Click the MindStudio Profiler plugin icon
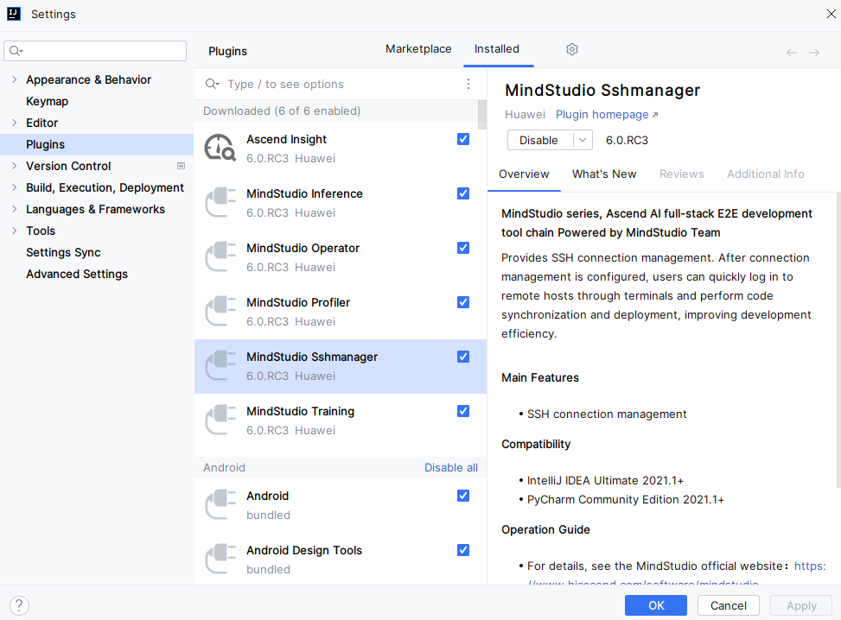Viewport: 841px width, 620px height. 220,312
